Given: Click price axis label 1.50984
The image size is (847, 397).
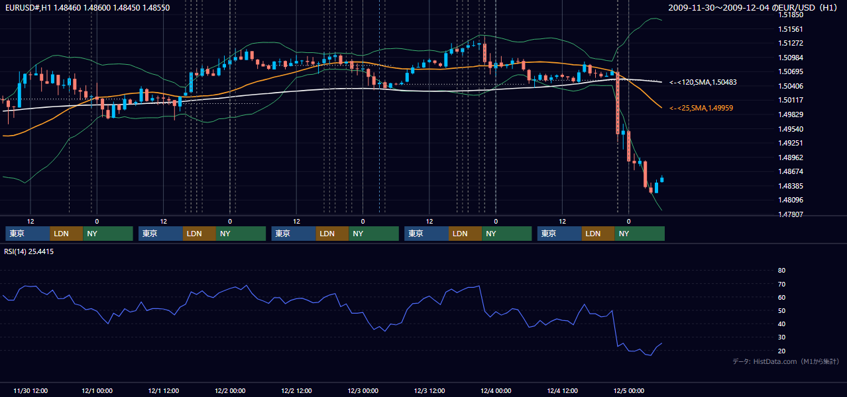Looking at the screenshot, I should [791, 58].
